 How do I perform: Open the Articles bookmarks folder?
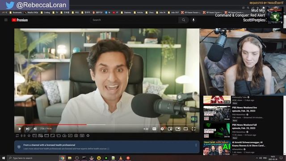[x=139, y=13]
